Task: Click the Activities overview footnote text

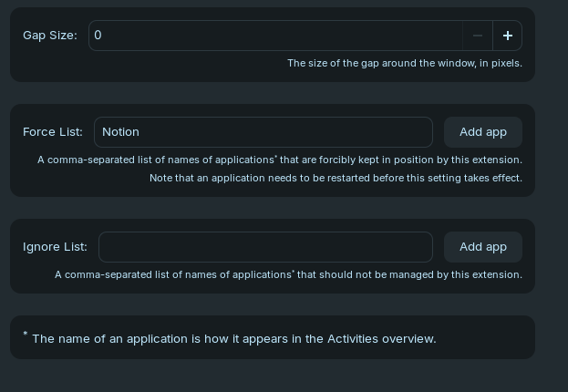Action: tap(233, 338)
